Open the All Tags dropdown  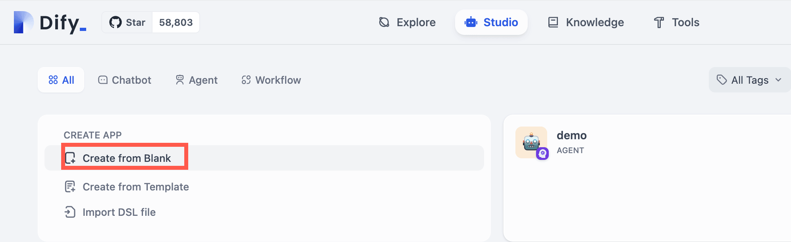pos(748,80)
